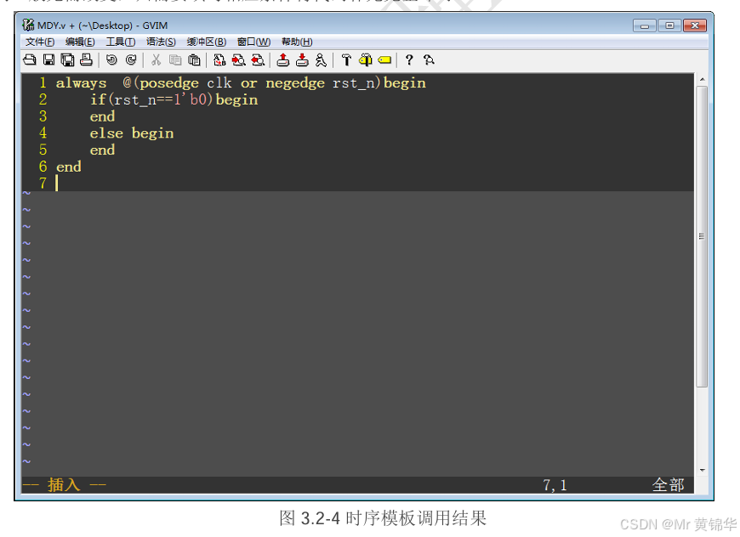
Task: Save the current file via floppy icon
Action: coord(48,59)
